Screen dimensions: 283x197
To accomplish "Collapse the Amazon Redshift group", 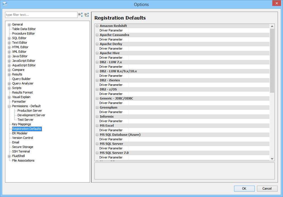I will tap(97, 26).
